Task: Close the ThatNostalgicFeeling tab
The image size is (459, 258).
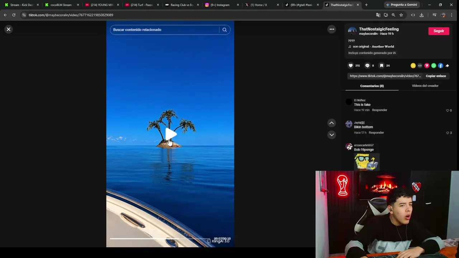Action: pos(358,5)
